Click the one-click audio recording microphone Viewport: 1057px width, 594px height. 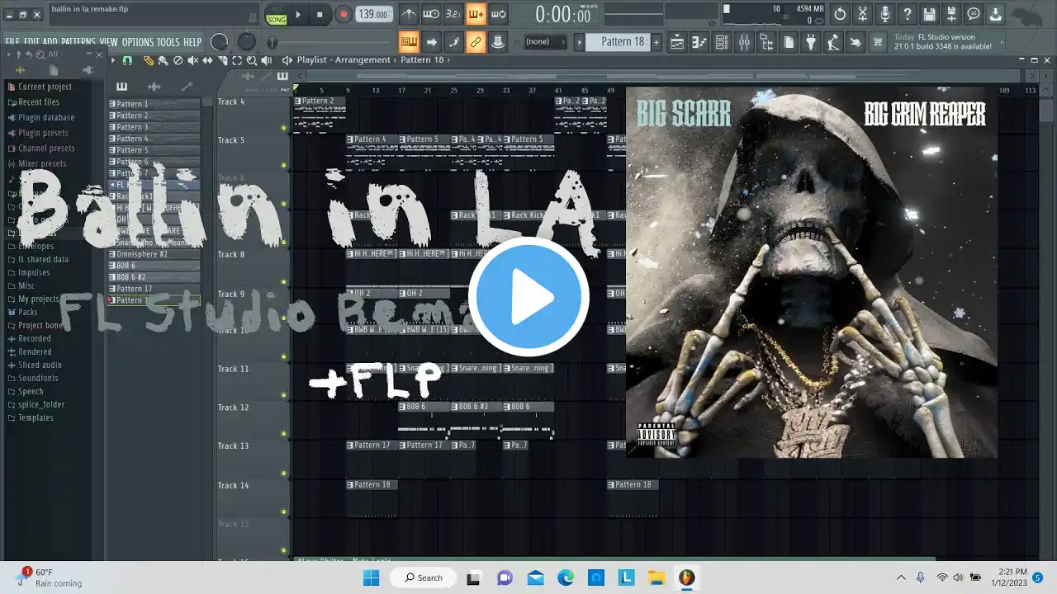[884, 14]
